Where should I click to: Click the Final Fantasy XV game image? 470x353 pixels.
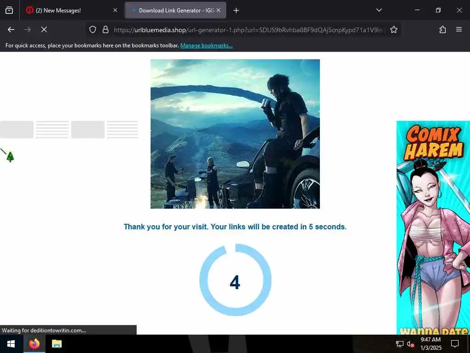pos(235,134)
